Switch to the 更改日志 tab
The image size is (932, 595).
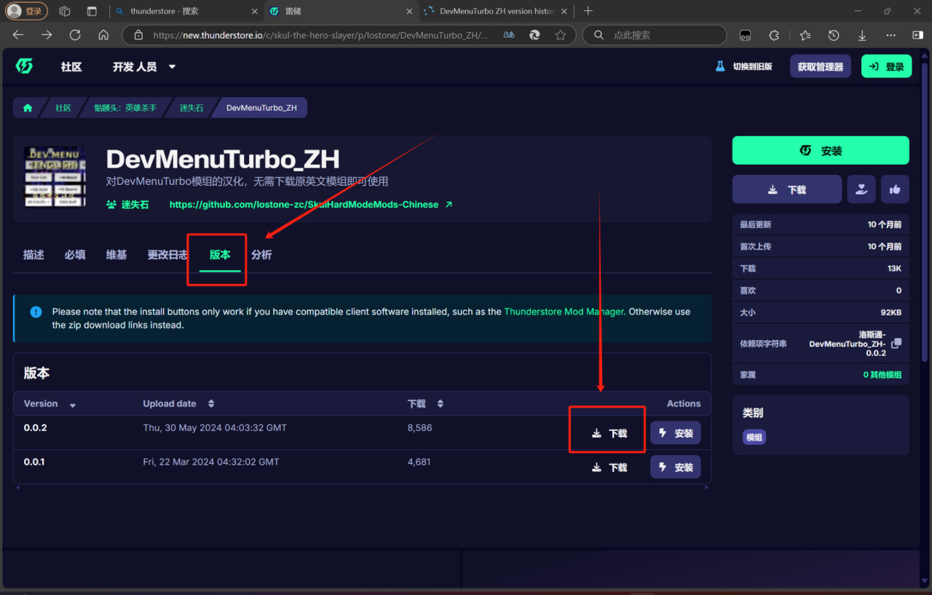[x=167, y=254]
